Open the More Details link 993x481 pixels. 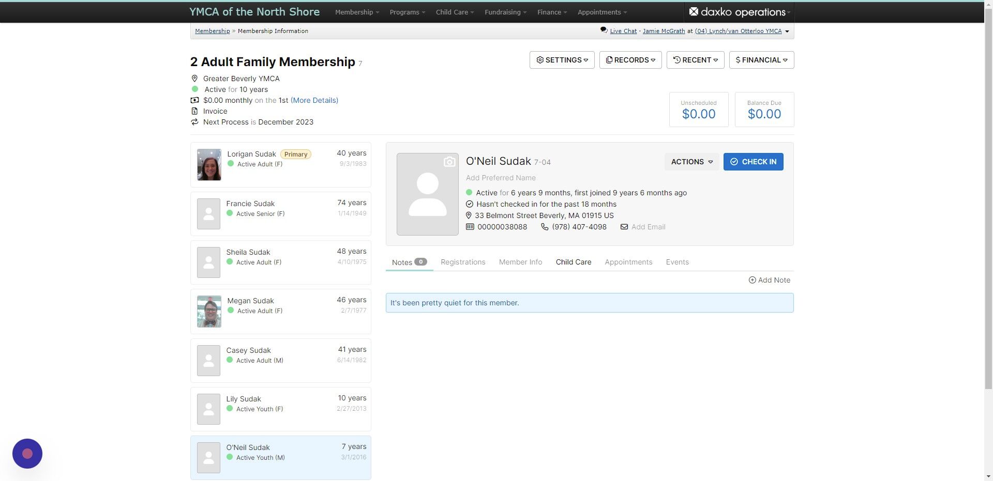314,100
